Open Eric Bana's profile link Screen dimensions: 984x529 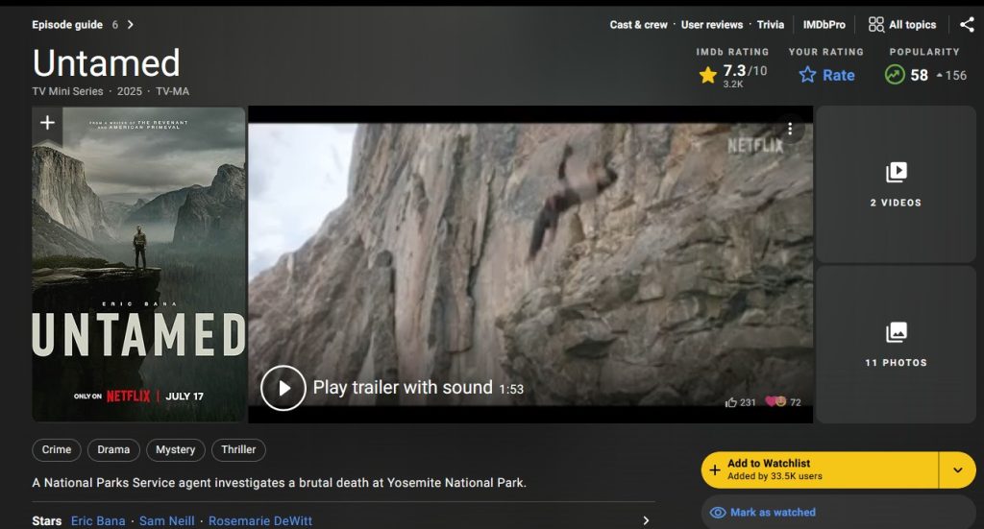[98, 521]
